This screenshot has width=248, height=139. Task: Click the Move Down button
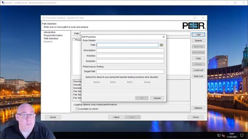[198, 53]
